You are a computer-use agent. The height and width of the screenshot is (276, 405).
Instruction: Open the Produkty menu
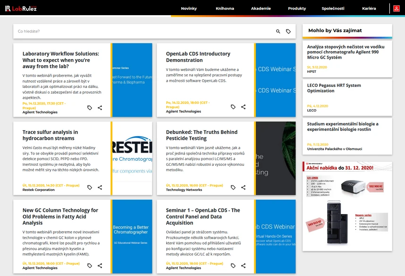pos(297,9)
